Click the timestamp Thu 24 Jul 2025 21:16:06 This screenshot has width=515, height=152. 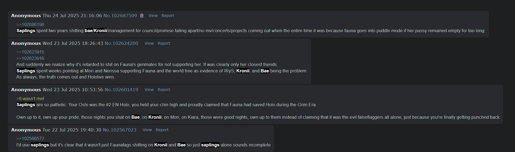(72, 16)
